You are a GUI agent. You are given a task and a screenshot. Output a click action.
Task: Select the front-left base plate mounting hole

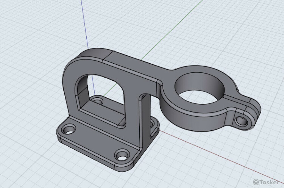pos(68,130)
